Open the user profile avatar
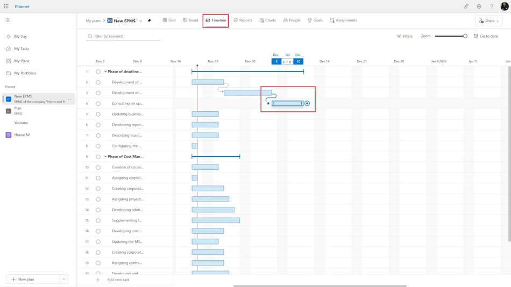511x287 pixels. click(505, 6)
